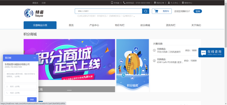Click the 个人中心 user icon
This screenshot has width=227, height=105.
169,3
